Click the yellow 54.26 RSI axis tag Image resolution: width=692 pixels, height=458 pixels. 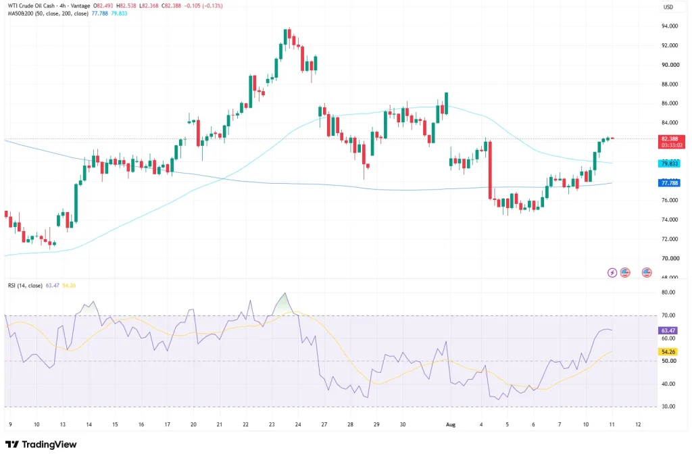pos(668,352)
